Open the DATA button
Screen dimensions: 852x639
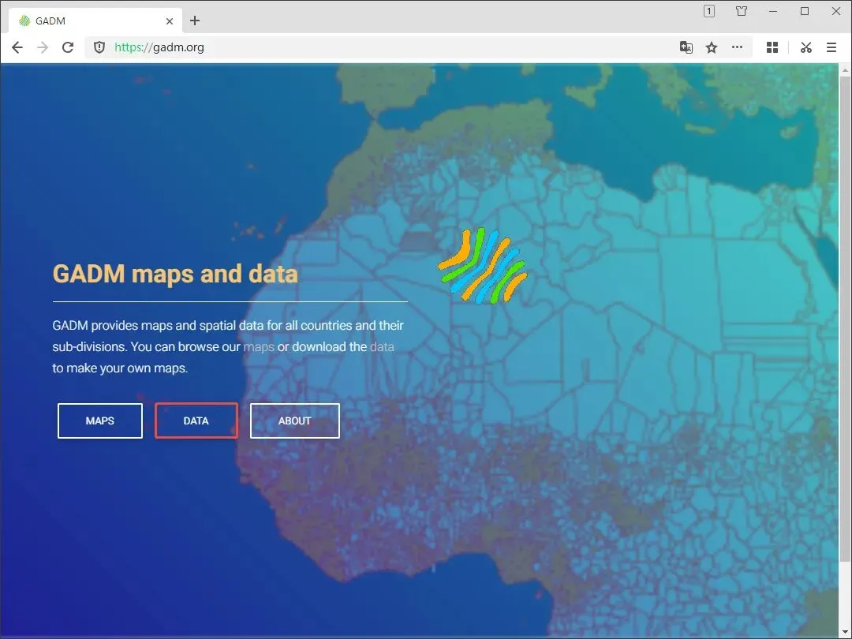coord(196,420)
